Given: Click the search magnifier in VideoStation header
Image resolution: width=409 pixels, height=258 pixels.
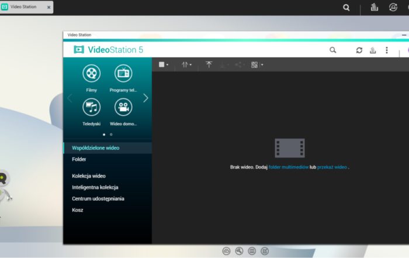Looking at the screenshot, I should click(x=332, y=50).
